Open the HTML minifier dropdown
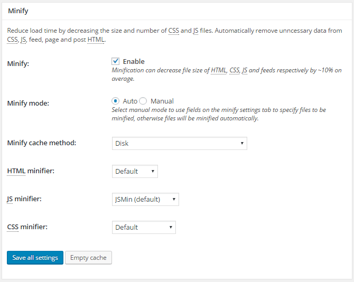The image size is (354, 282). coord(135,171)
